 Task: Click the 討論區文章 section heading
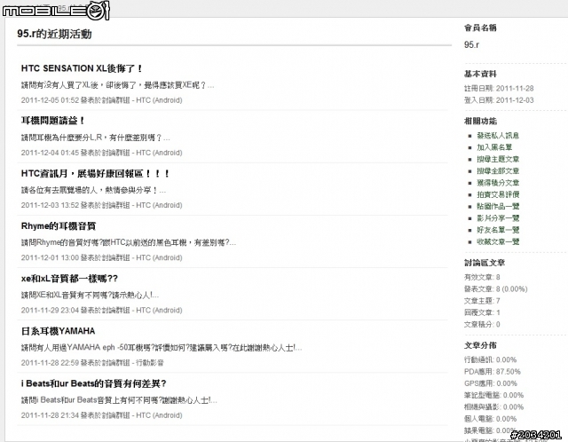pyautogui.click(x=484, y=263)
